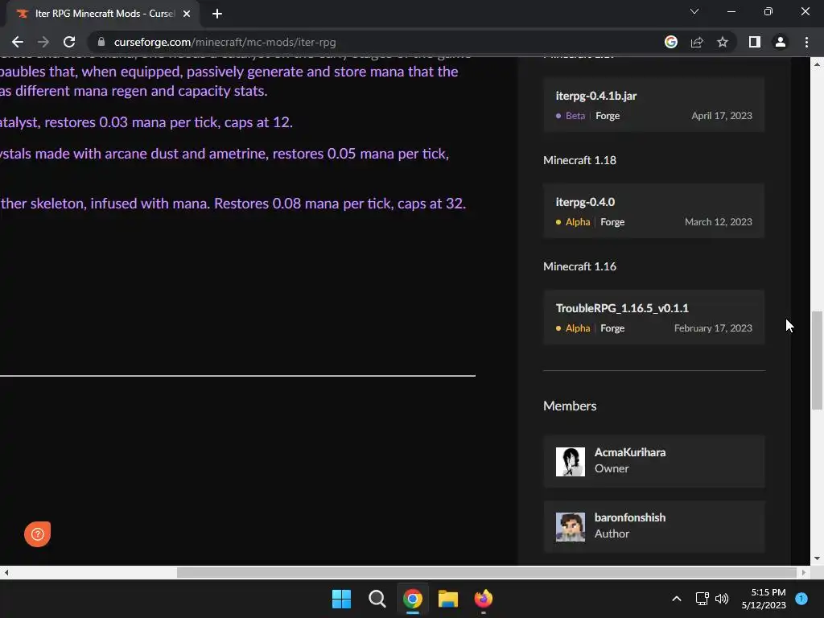824x618 pixels.
Task: Click the scroll up arrow
Action: [x=817, y=64]
